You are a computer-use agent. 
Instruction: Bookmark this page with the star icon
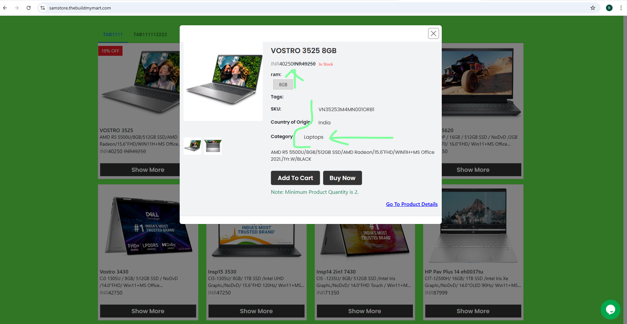coord(593,8)
